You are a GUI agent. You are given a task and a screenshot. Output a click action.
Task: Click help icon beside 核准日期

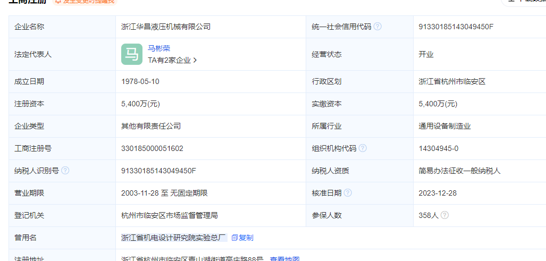point(348,193)
